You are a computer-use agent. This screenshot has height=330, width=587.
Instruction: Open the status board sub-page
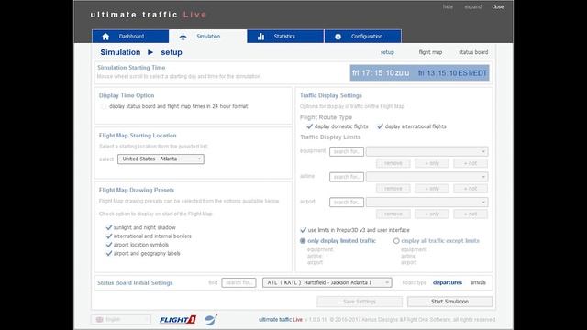pos(473,52)
